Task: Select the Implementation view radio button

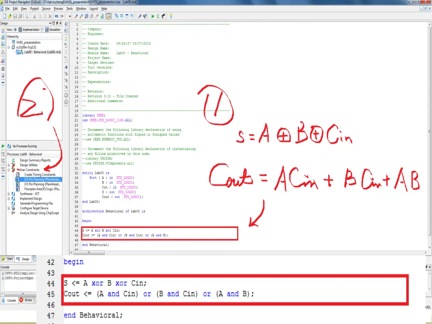Action: (x=16, y=30)
